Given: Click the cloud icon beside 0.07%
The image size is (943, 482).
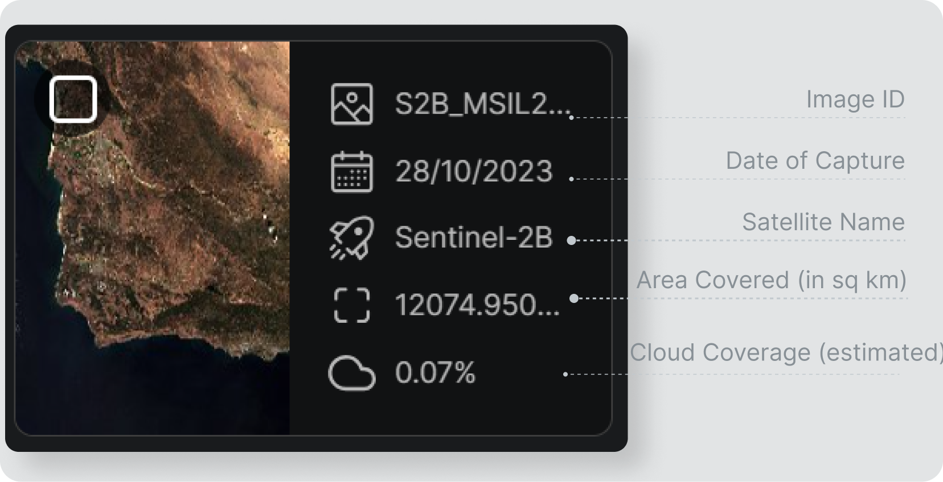Looking at the screenshot, I should (352, 373).
